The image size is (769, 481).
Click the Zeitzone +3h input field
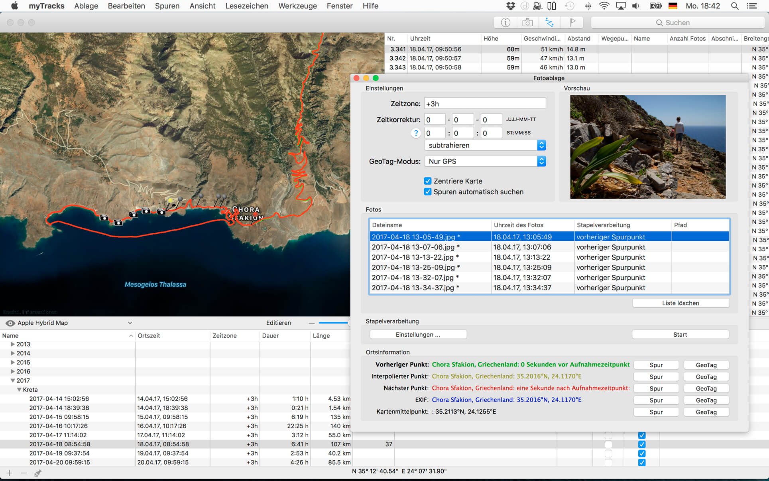tap(485, 104)
